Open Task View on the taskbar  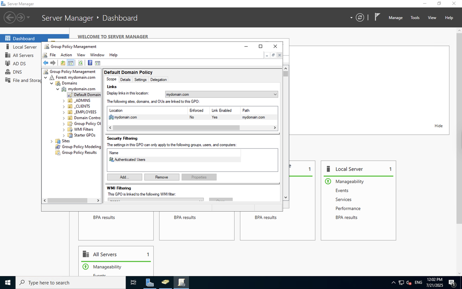coord(133,282)
